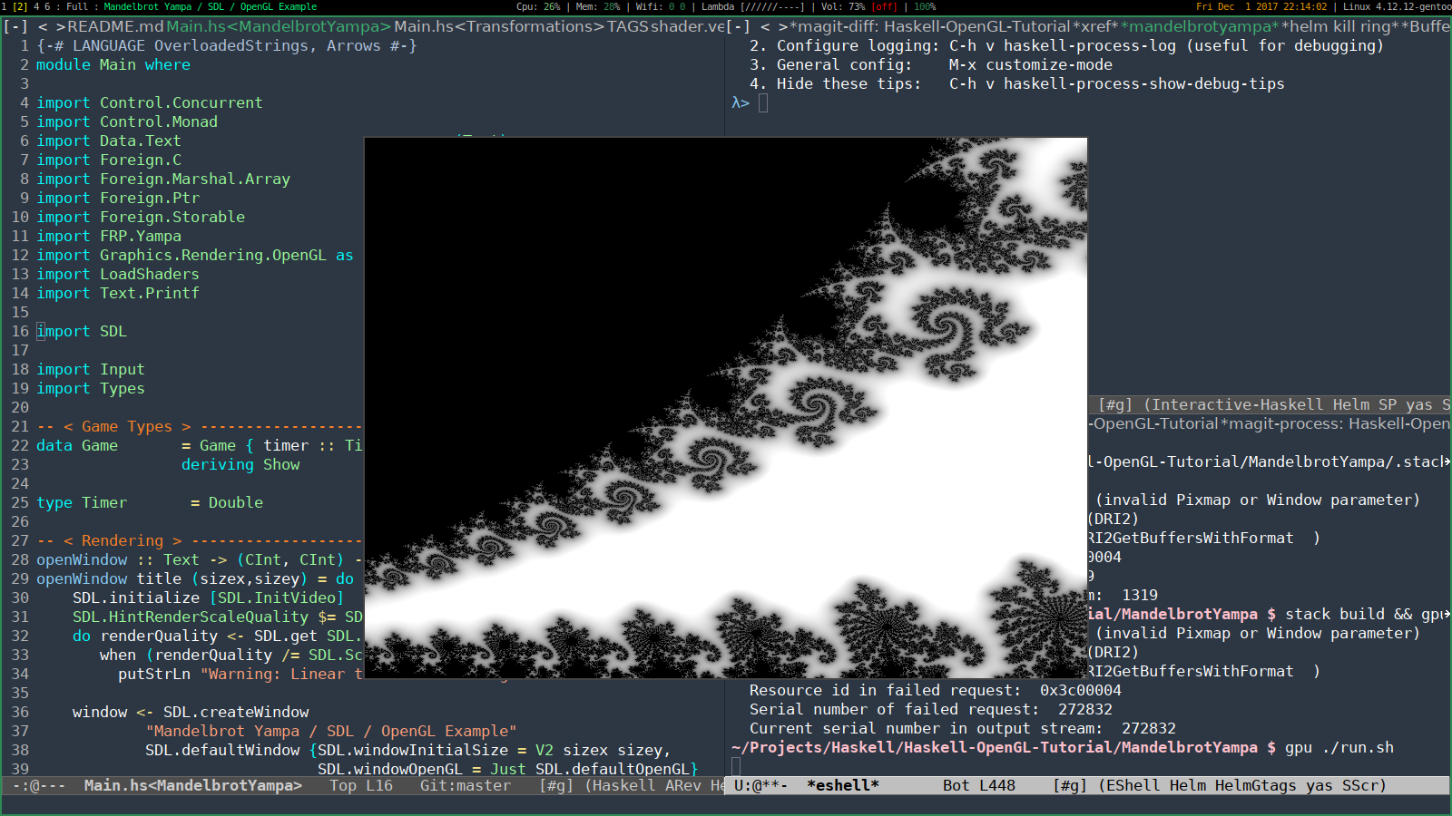Screen dimensions: 1452x816
Task: Open the *helm kill ring* tab
Action: (x=1339, y=27)
